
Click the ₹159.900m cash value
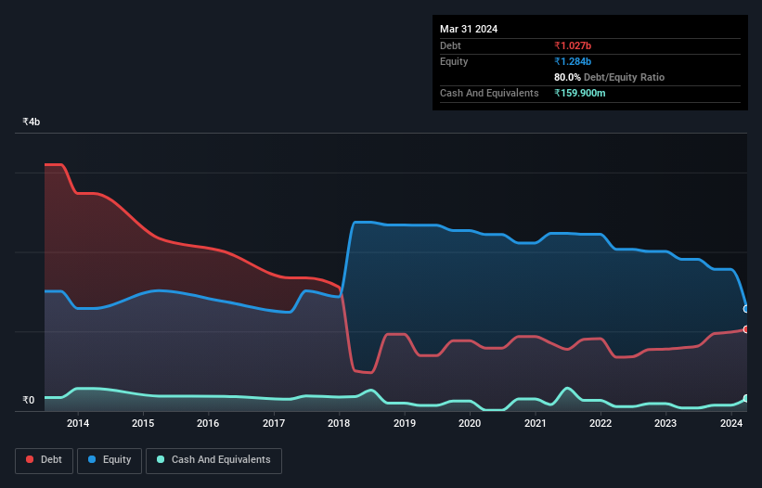click(580, 93)
